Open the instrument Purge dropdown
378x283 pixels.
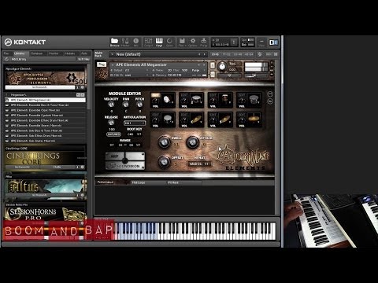coord(198,70)
